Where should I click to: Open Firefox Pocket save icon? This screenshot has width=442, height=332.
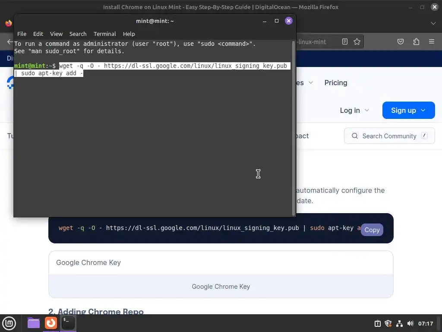click(x=400, y=42)
